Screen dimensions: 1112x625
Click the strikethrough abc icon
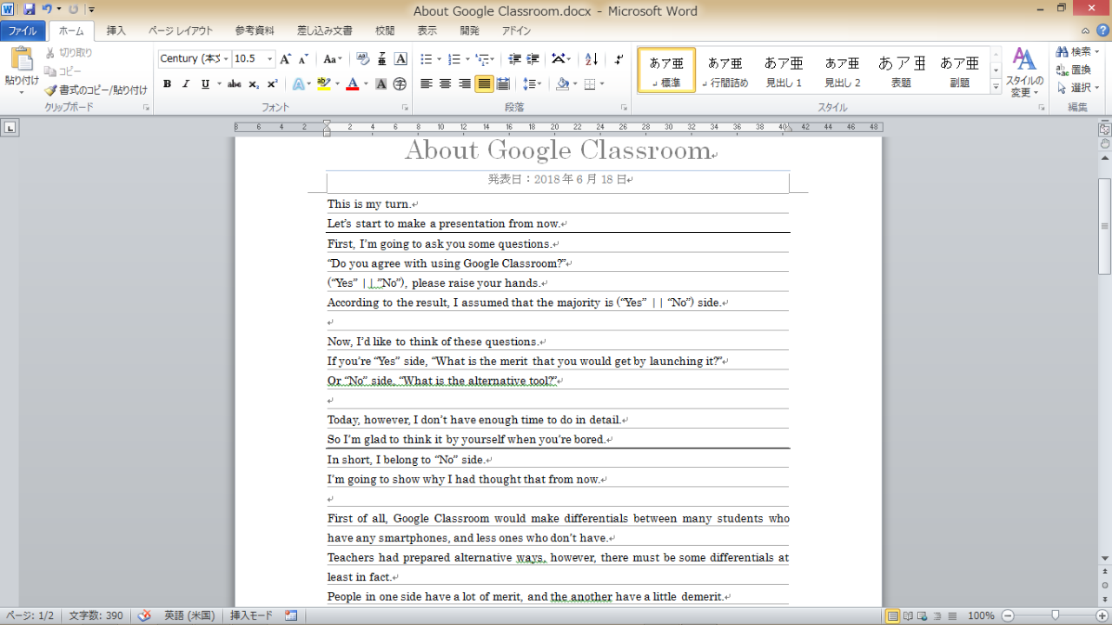(234, 84)
